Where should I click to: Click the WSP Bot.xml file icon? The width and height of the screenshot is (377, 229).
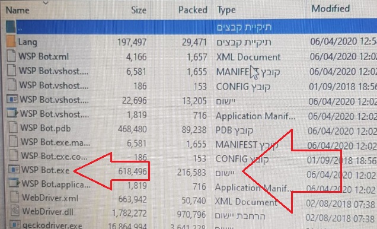coord(11,56)
